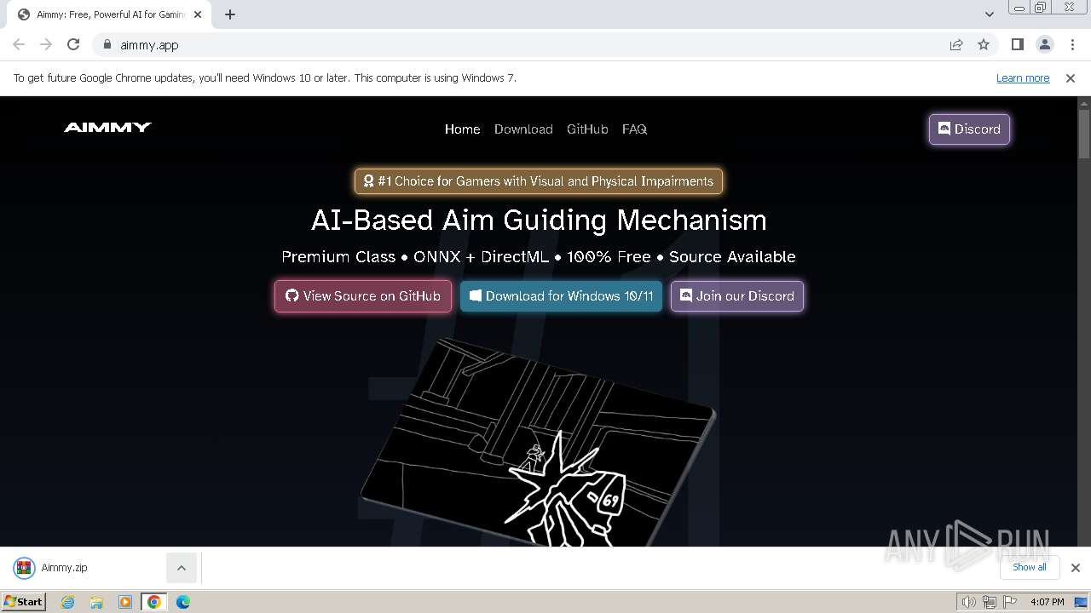Click the Aimmy.zip WinRAR file icon
The height and width of the screenshot is (613, 1091).
click(x=24, y=568)
